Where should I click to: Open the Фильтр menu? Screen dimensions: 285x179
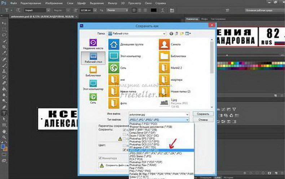pos(112,3)
